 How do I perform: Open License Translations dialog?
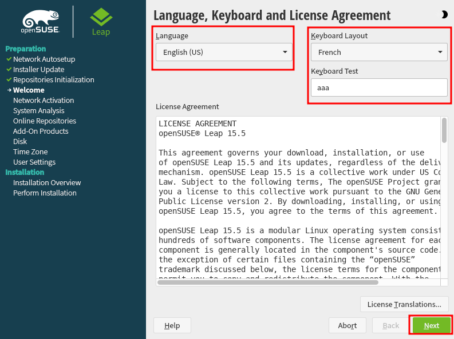coord(404,304)
